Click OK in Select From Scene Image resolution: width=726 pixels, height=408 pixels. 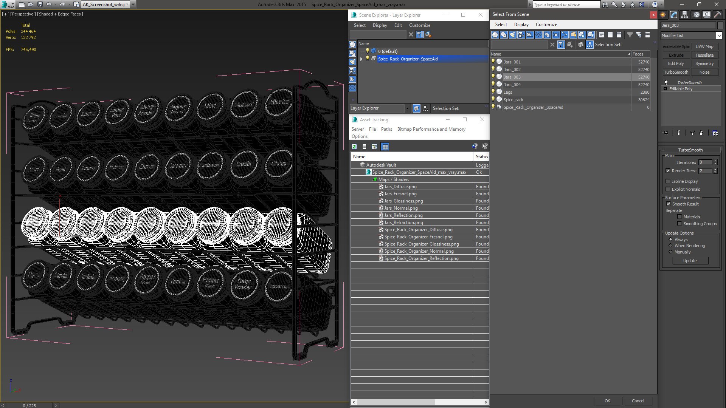[x=607, y=401]
